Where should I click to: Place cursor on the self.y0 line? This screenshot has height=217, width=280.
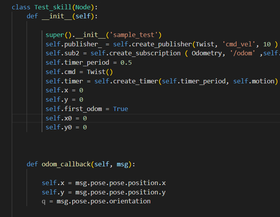click(66, 127)
